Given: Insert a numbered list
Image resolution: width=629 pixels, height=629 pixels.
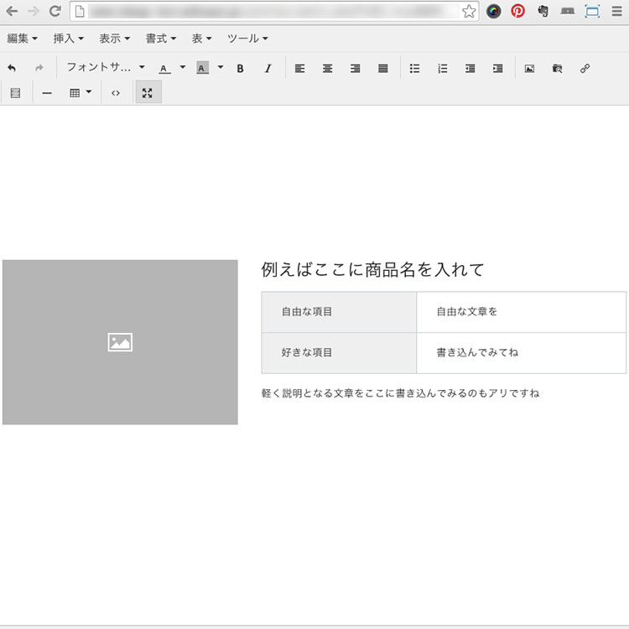Looking at the screenshot, I should click(x=442, y=69).
